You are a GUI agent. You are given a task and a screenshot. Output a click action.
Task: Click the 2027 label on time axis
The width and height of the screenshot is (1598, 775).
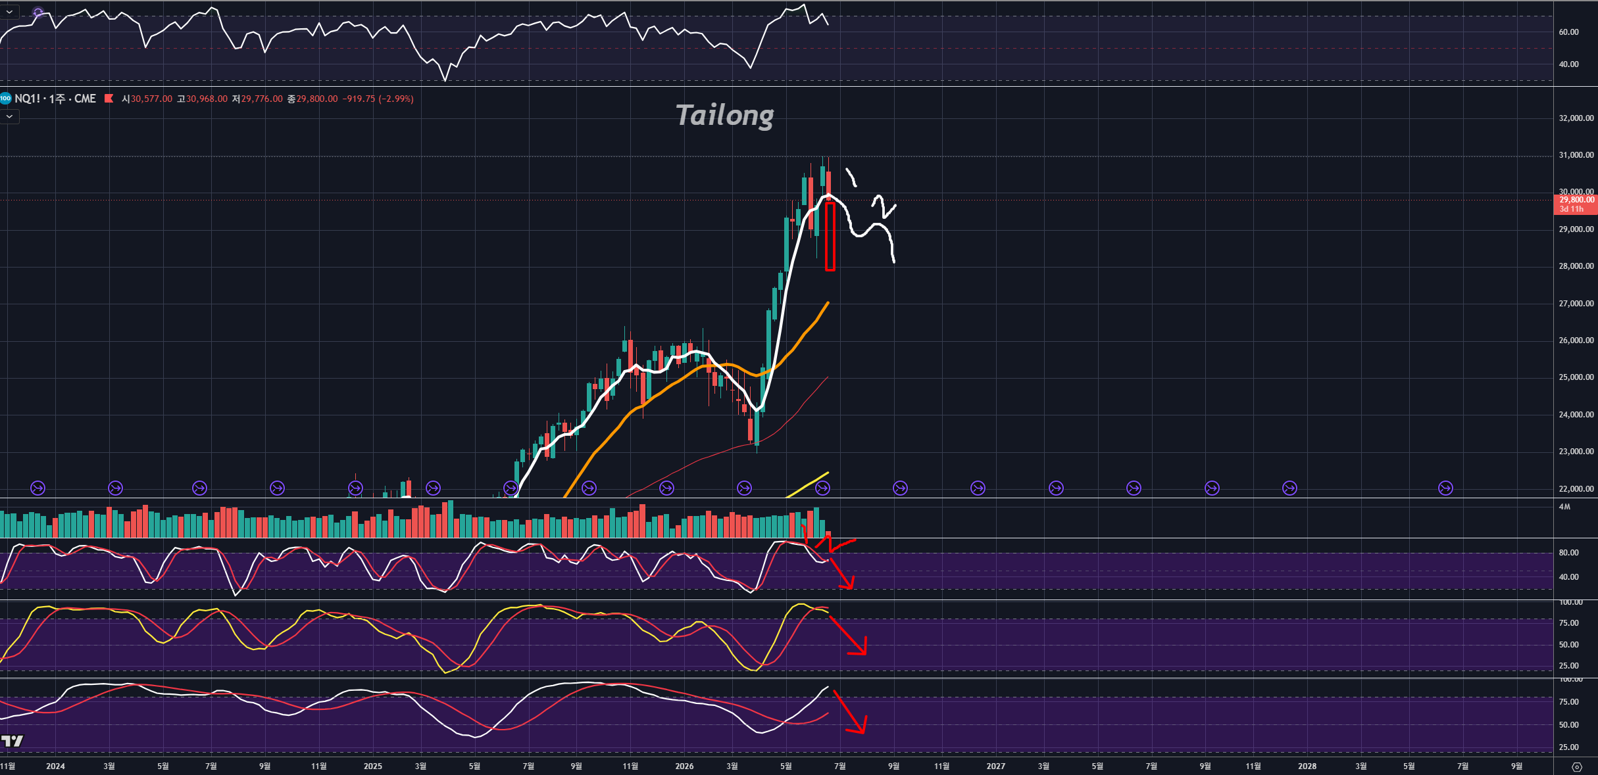pyautogui.click(x=996, y=766)
